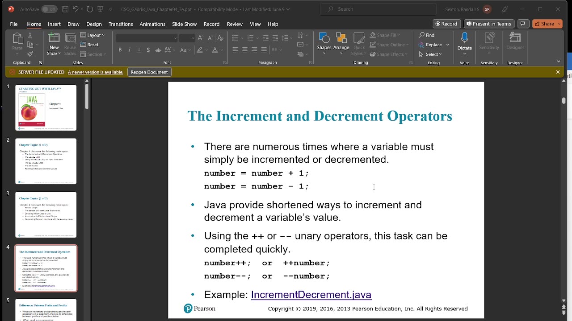Click the Reset slide button

click(x=89, y=45)
